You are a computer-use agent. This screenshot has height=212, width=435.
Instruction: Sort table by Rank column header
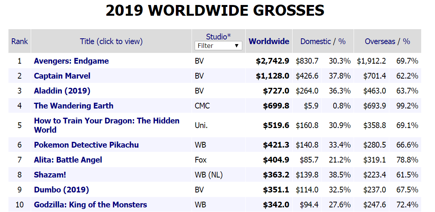(x=20, y=41)
